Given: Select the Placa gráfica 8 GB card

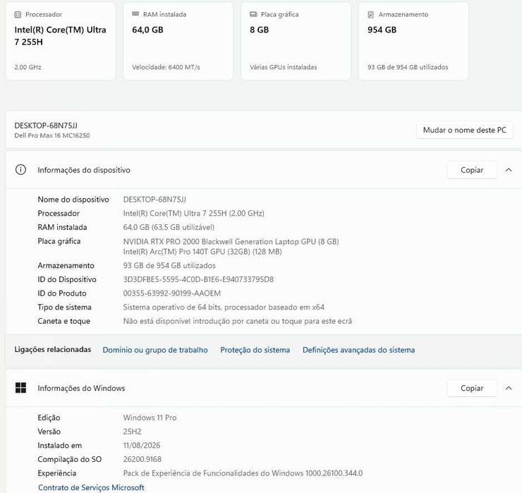Looking at the screenshot, I should [x=296, y=41].
